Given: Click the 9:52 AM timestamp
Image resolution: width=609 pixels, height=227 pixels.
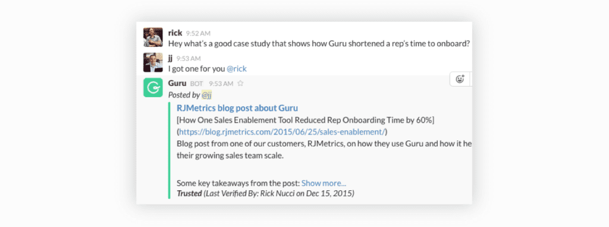Looking at the screenshot, I should 198,34.
